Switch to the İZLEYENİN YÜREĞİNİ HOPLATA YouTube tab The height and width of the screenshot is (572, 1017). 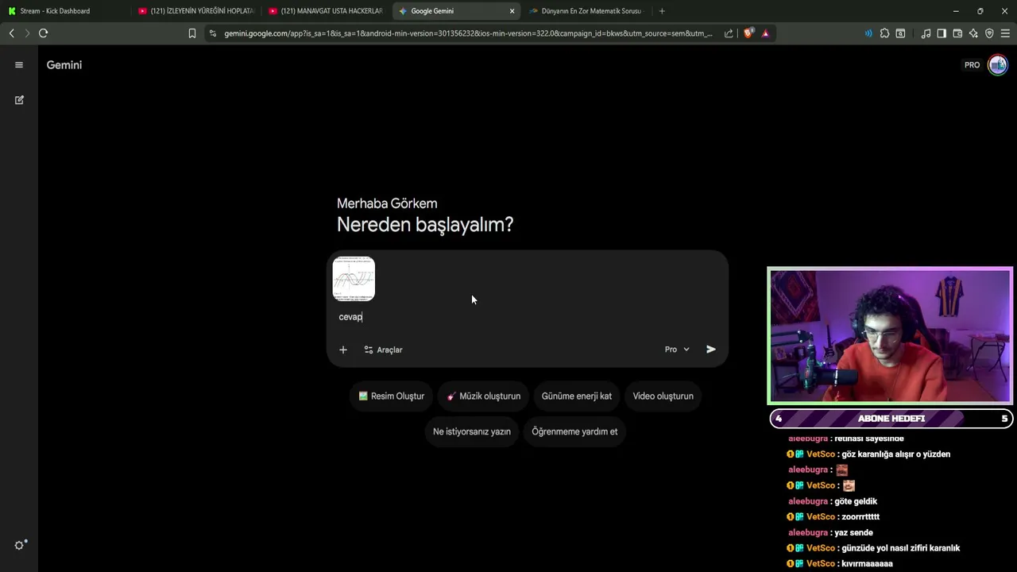pos(195,11)
